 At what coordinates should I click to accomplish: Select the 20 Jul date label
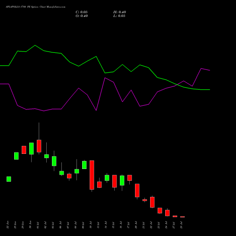[x=136, y=225]
